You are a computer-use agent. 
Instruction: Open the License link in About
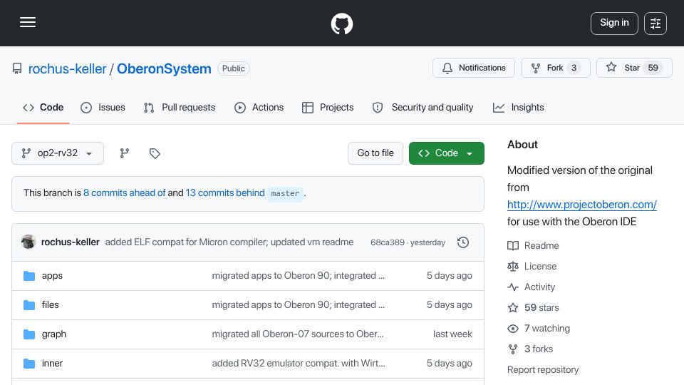pyautogui.click(x=532, y=266)
